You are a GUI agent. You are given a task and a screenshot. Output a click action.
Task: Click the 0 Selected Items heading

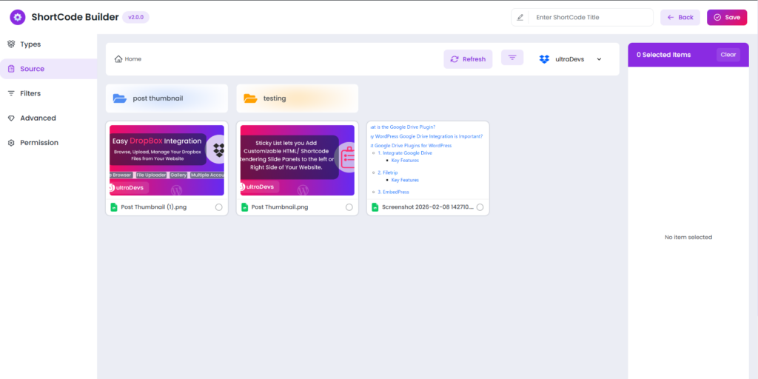pyautogui.click(x=664, y=55)
